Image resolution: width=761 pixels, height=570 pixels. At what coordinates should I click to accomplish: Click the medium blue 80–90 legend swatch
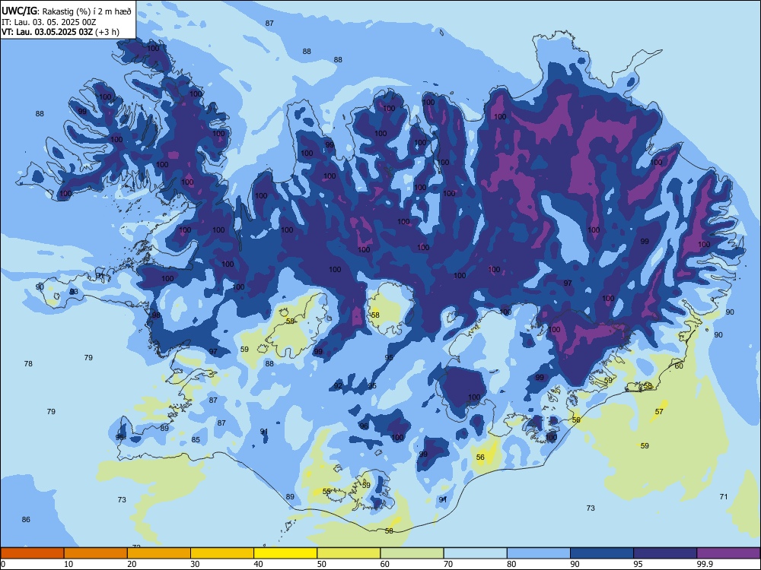pyautogui.click(x=539, y=553)
